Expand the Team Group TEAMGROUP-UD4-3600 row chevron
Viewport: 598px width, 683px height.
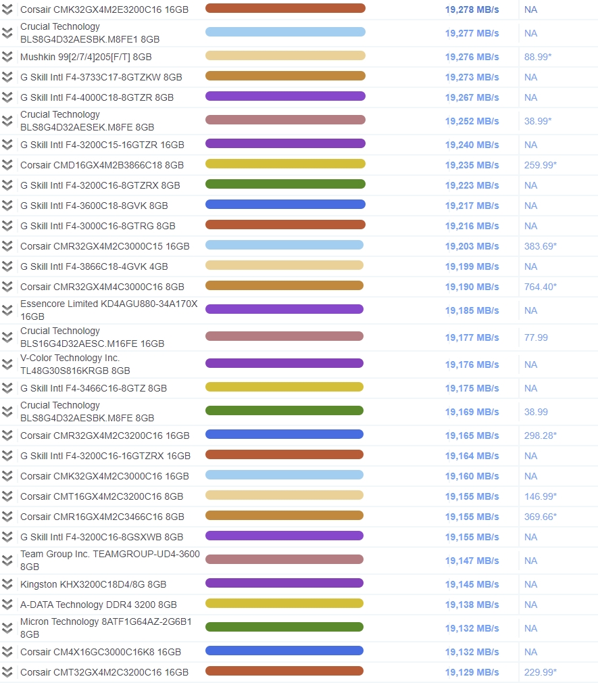pos(7,561)
